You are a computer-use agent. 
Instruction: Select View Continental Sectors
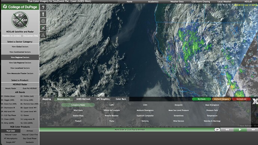coord(20,52)
